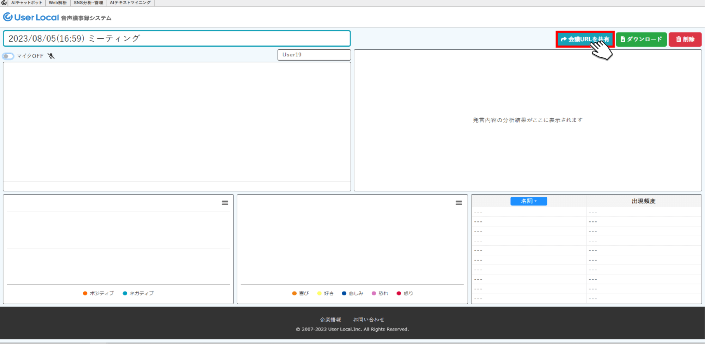The image size is (705, 344).
Task: Click the User Local logo
Action: pos(31,17)
